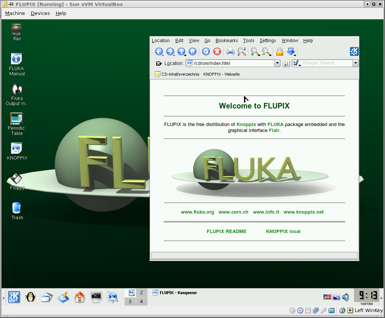Screen dimensions: 385x318
Task: Open the KDE K menu on the panel
Action: [x=14, y=297]
